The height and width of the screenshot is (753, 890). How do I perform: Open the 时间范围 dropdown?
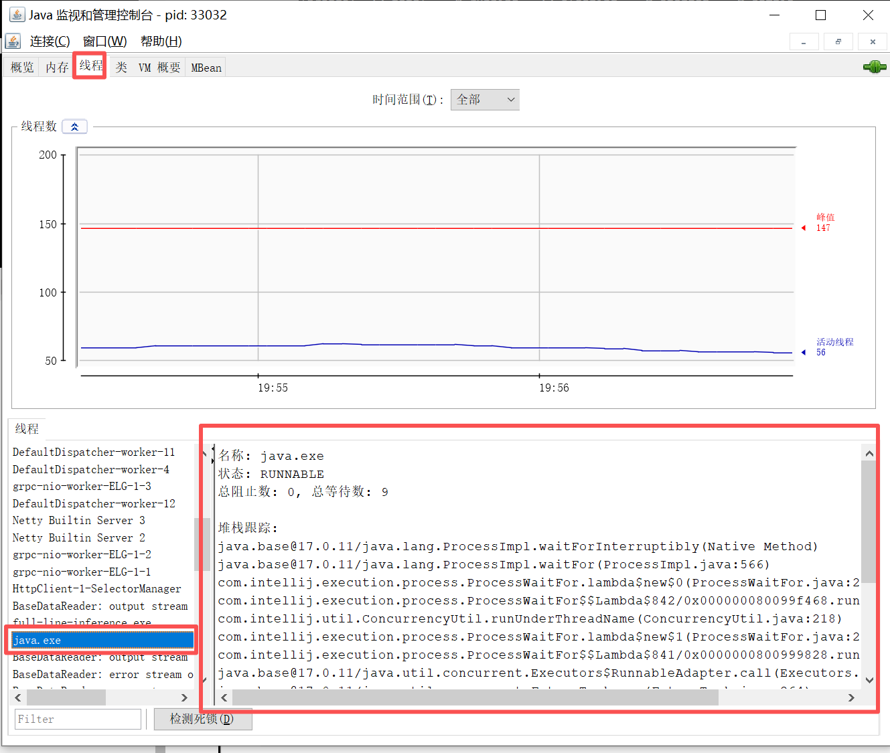coord(485,100)
